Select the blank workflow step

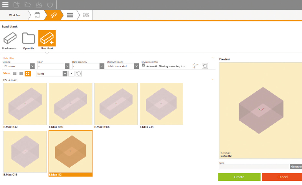pyautogui.click(x=54, y=15)
